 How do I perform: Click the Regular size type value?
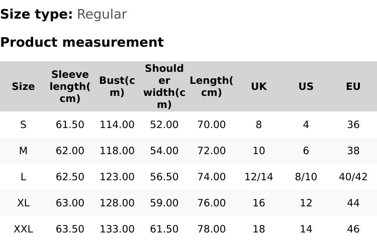click(102, 14)
